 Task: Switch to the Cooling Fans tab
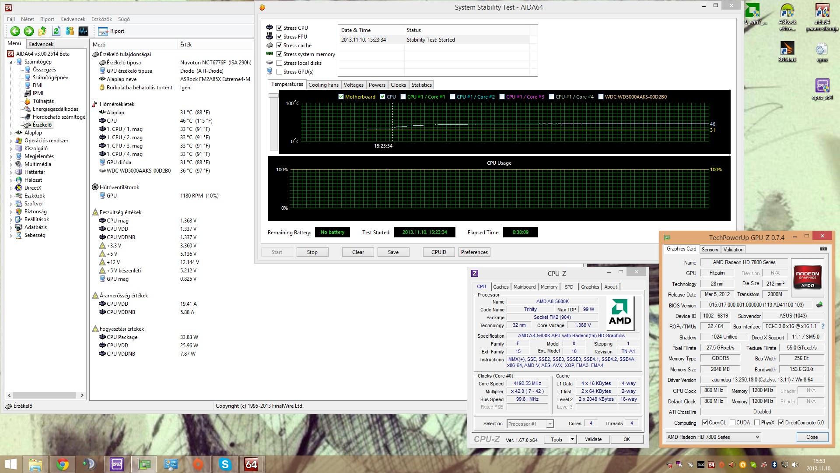[323, 85]
